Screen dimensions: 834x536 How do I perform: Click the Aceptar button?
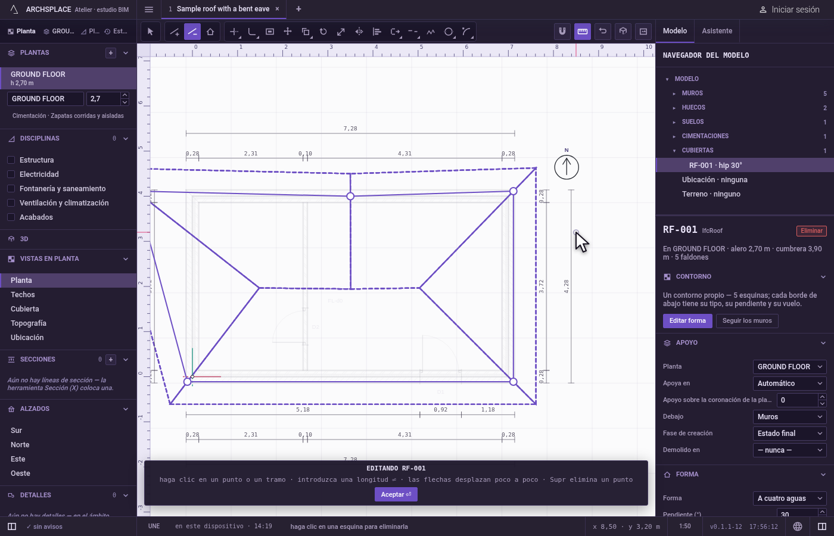[396, 494]
